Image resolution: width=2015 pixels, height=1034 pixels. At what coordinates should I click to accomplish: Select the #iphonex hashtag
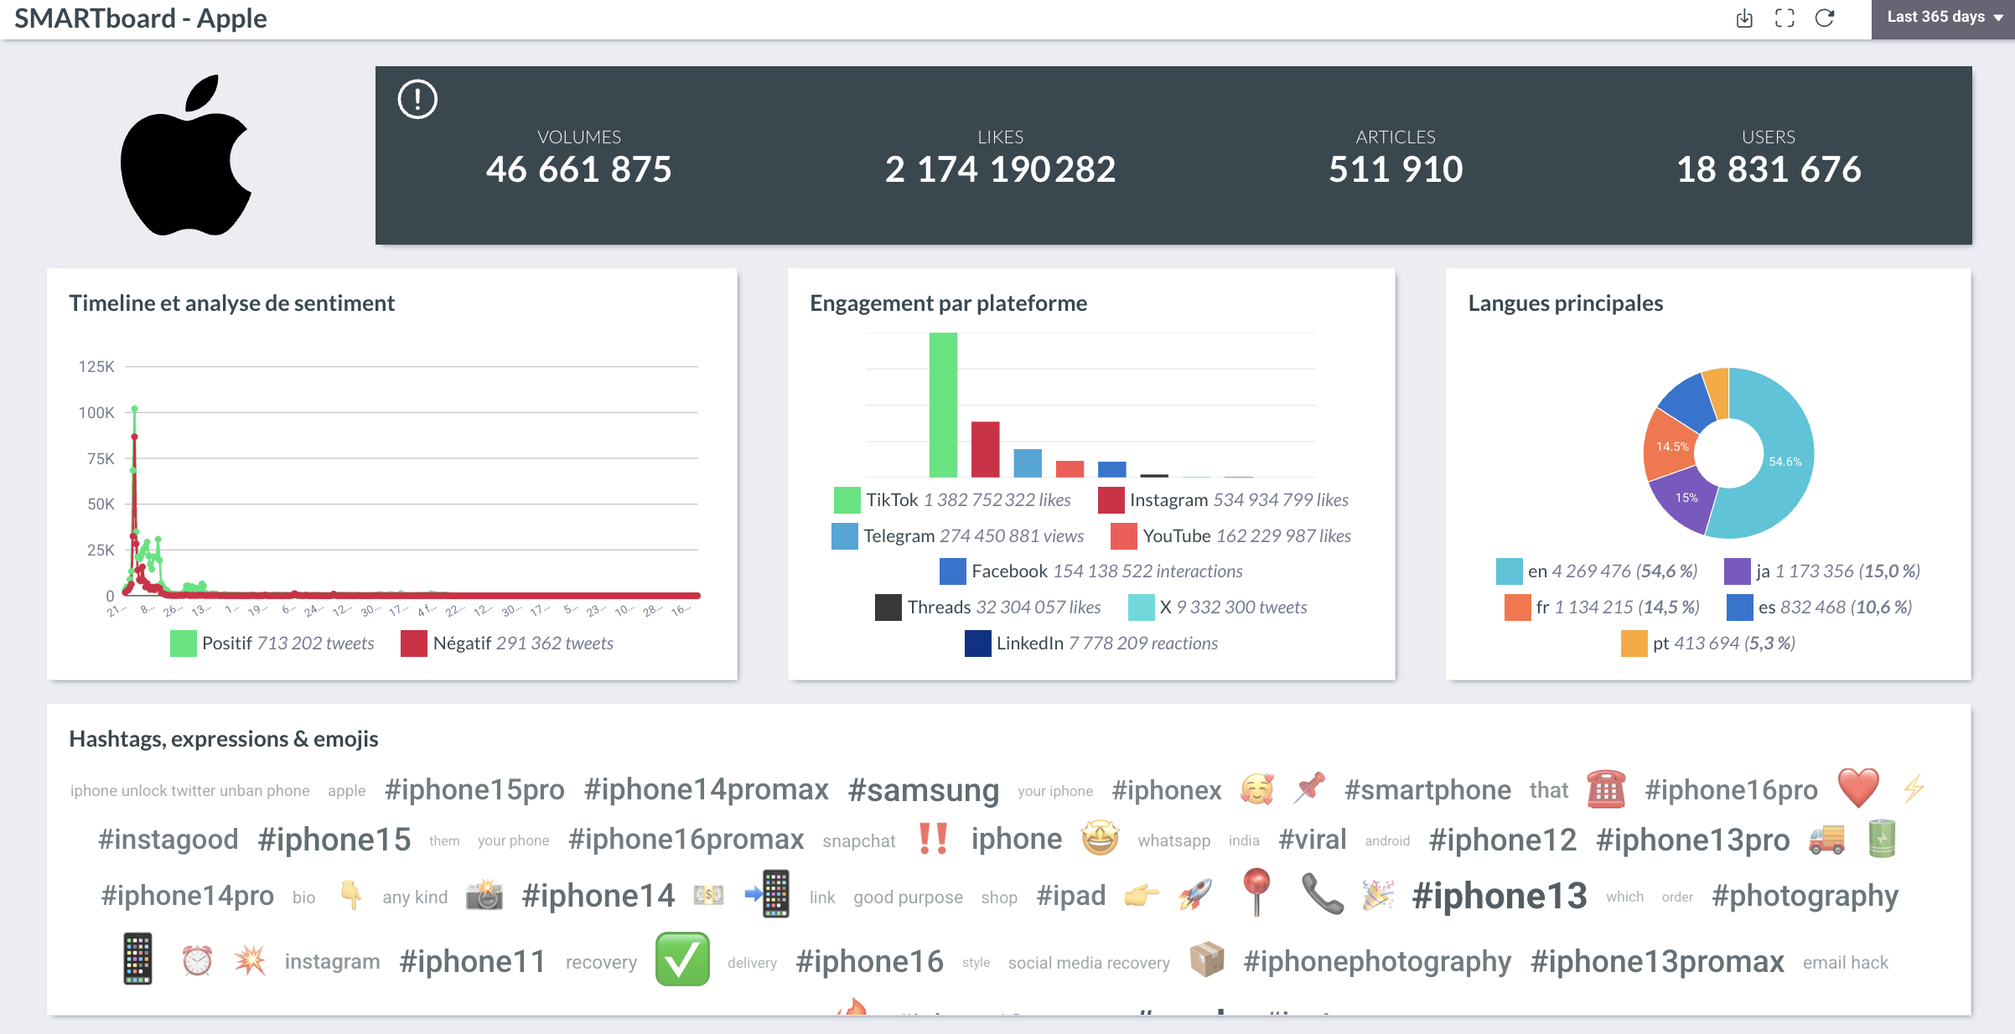(1167, 790)
